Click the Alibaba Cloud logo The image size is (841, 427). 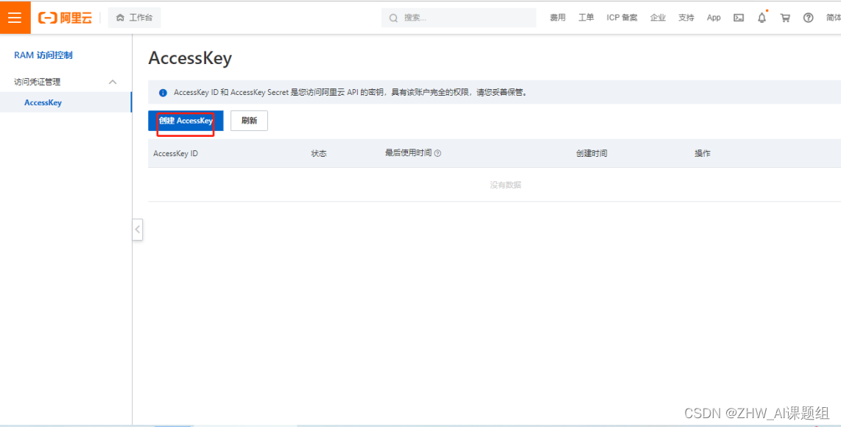[65, 18]
